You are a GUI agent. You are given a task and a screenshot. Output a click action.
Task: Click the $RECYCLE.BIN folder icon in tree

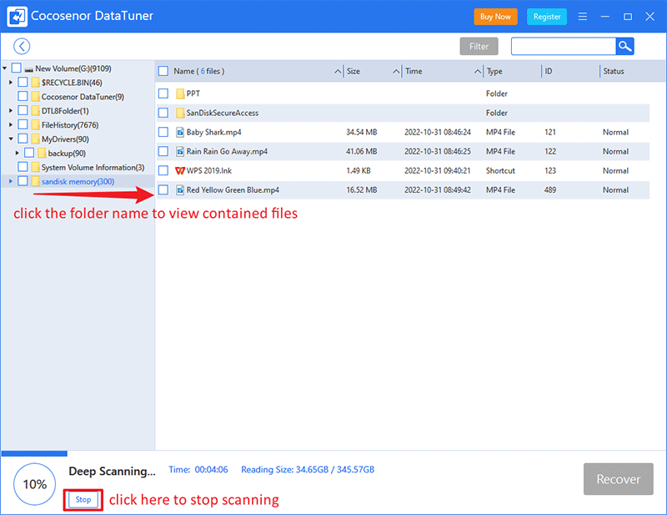click(35, 82)
